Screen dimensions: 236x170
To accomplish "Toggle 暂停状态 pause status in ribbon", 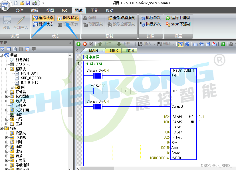I will pyautogui.click(x=43, y=24).
